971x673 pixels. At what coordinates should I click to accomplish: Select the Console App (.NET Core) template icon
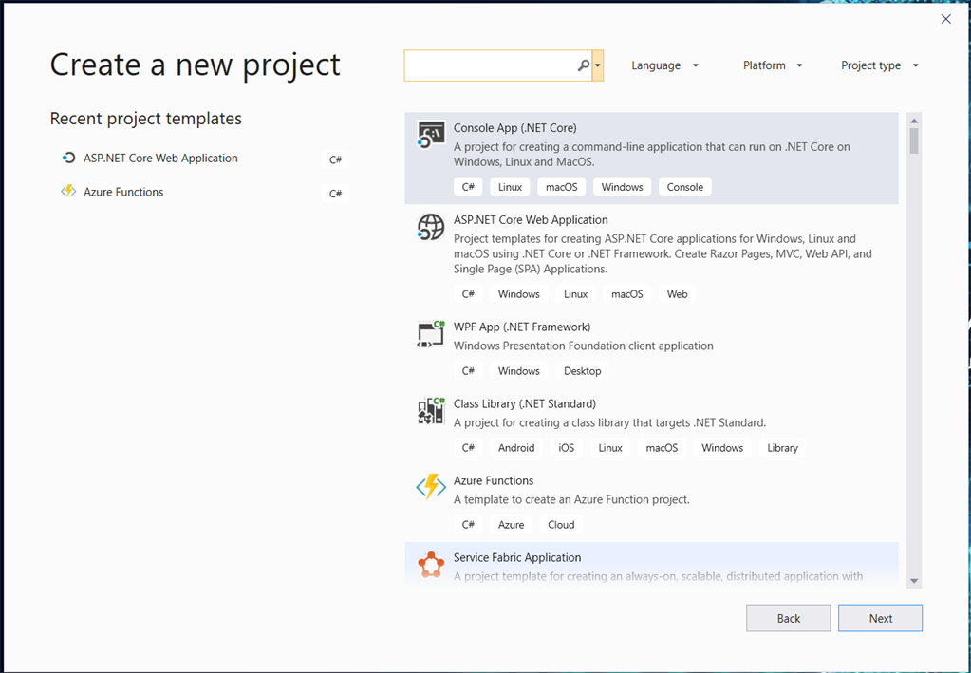431,135
